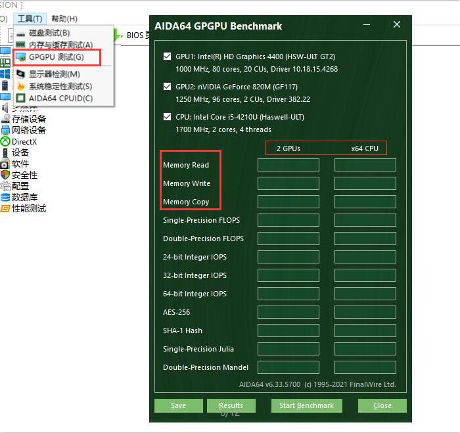Viewport: 460px width, 433px height.
Task: Click the GPGPU 测试 menu icon
Action: 21,58
